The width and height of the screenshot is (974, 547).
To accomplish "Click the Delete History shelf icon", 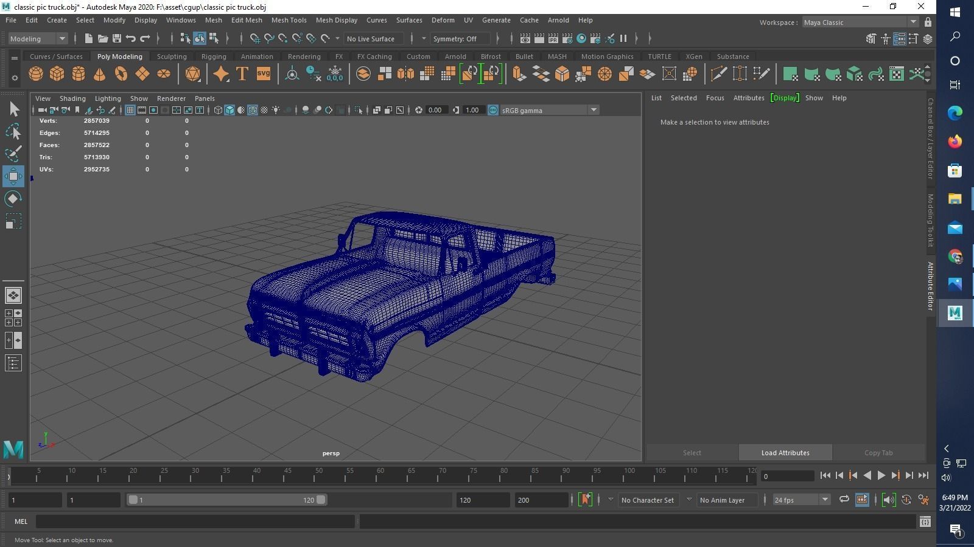I will coord(314,74).
